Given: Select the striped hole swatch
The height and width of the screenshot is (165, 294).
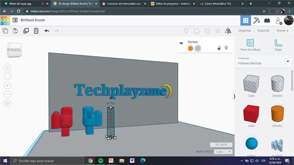Looking at the screenshot, I should coord(198,49).
